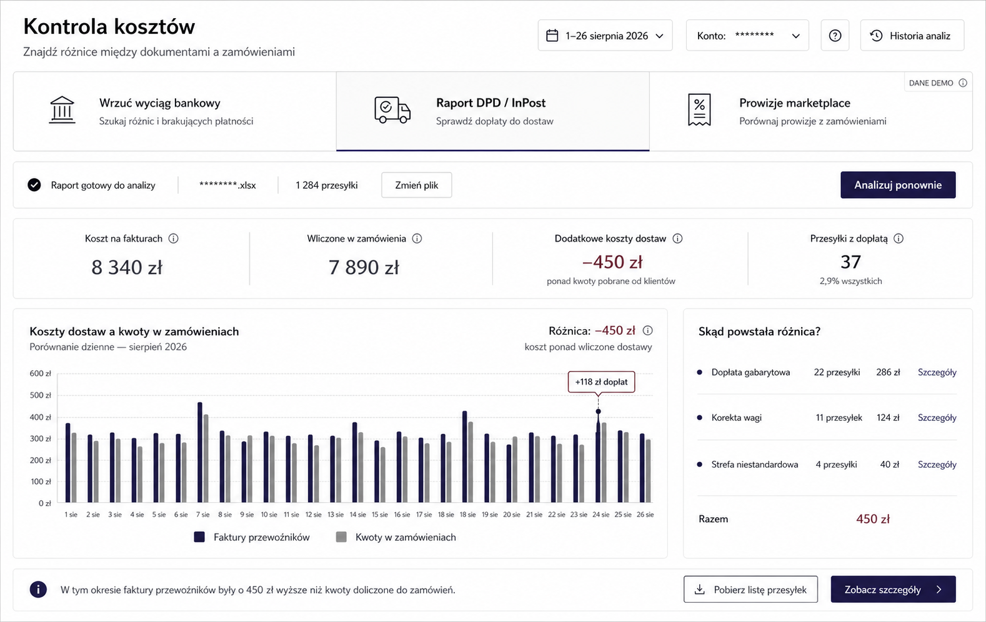The image size is (986, 622).
Task: Click Pobierz listę przesyłek button
Action: point(750,590)
